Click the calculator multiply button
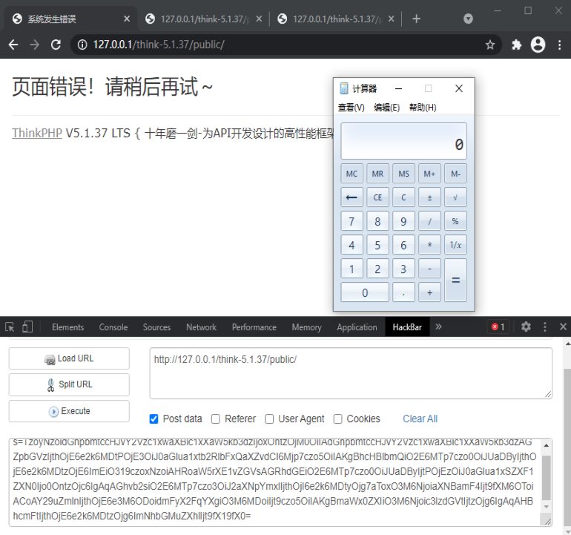Viewport: 571px width, 535px height. (429, 245)
